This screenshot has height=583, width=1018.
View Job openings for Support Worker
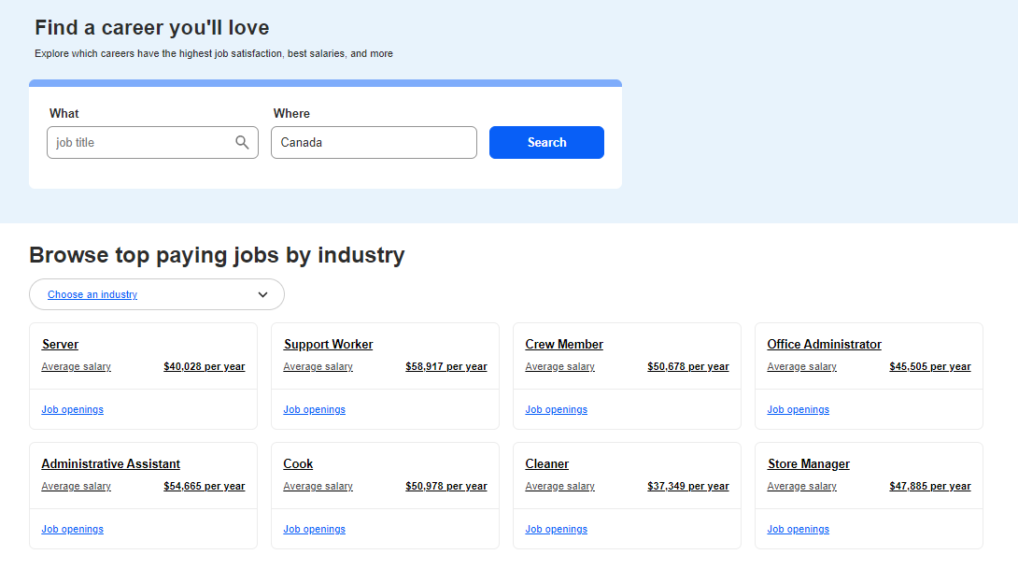tap(314, 409)
